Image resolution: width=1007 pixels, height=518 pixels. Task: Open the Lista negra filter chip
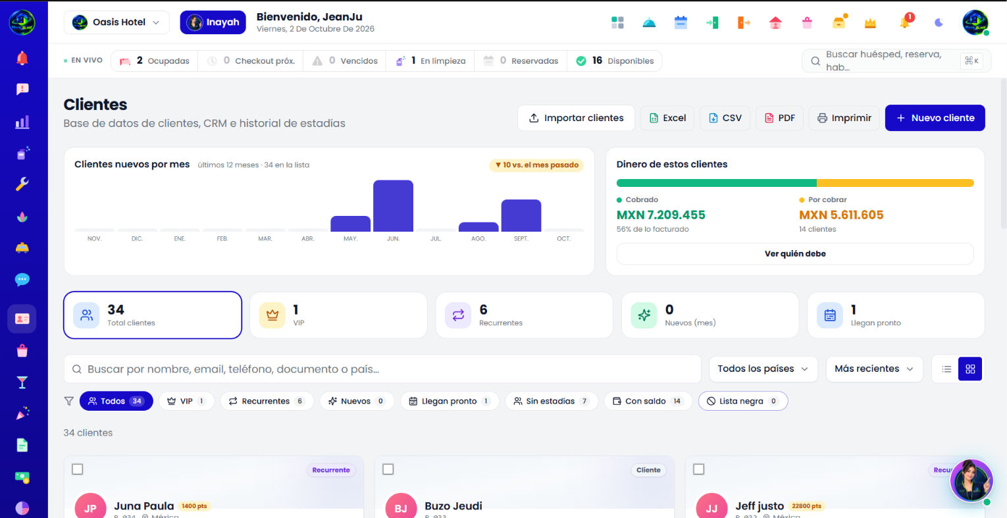tap(743, 401)
